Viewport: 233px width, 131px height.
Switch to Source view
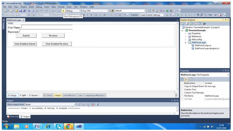coord(33,95)
